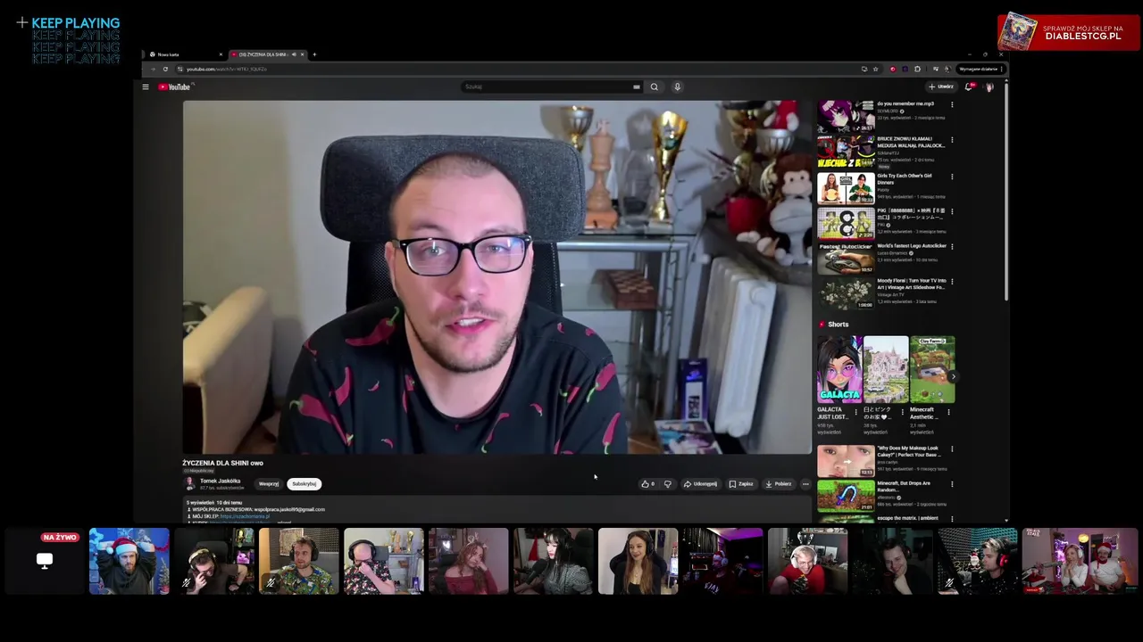Open options for Moody Floral video
The width and height of the screenshot is (1143, 642).
[952, 282]
